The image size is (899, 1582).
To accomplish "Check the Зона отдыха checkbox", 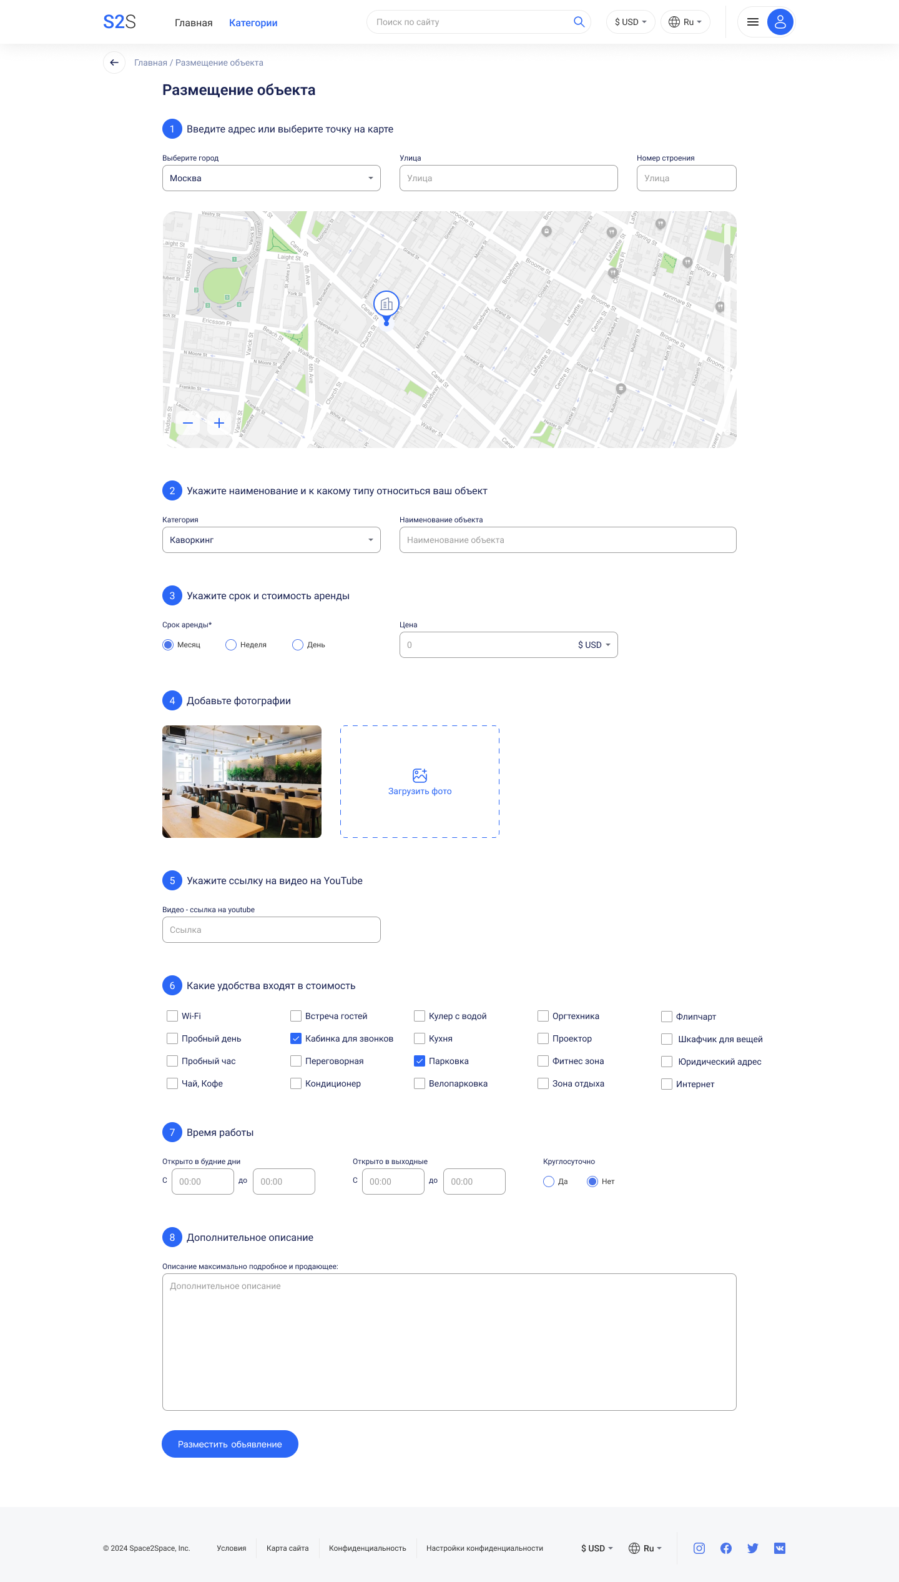I will coord(543,1083).
